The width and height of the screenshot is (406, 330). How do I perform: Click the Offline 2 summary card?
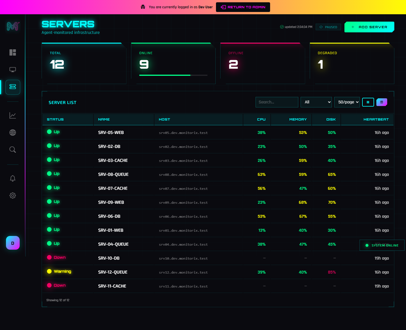click(x=263, y=63)
